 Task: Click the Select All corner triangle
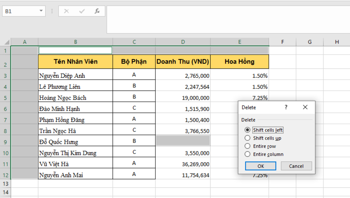tap(7, 42)
